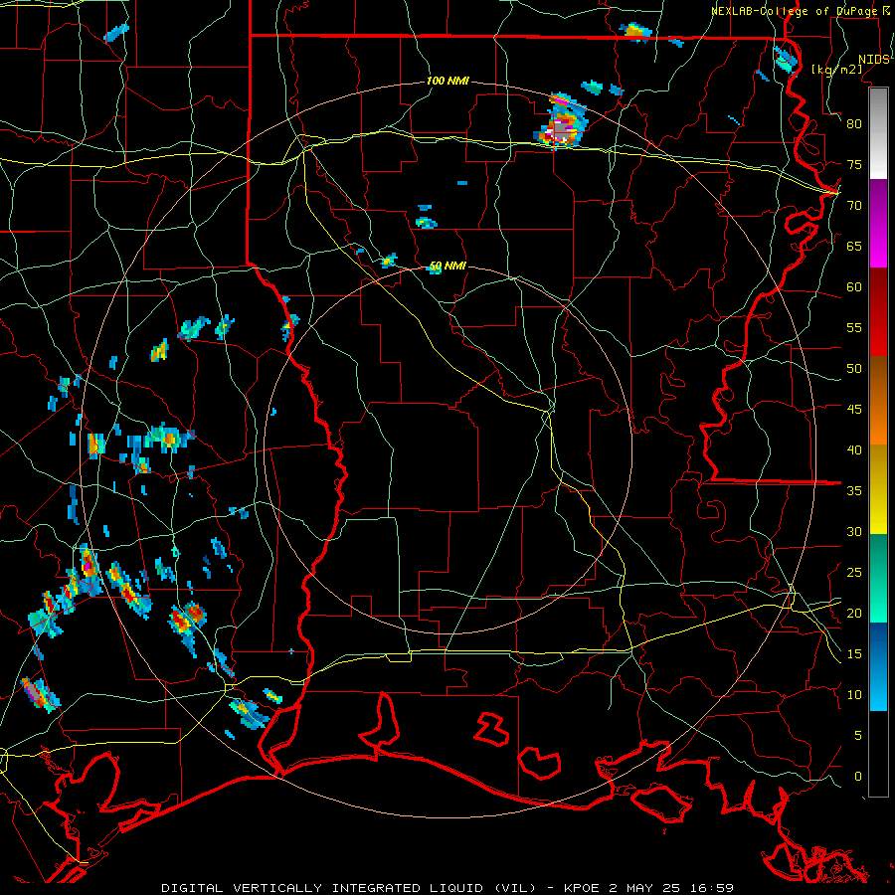Click the scale value 60
The height and width of the screenshot is (895, 895).
(854, 287)
